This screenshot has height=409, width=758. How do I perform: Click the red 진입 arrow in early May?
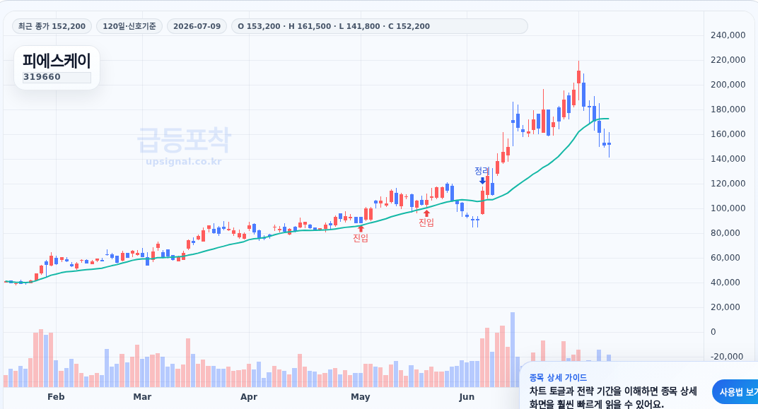(x=360, y=228)
